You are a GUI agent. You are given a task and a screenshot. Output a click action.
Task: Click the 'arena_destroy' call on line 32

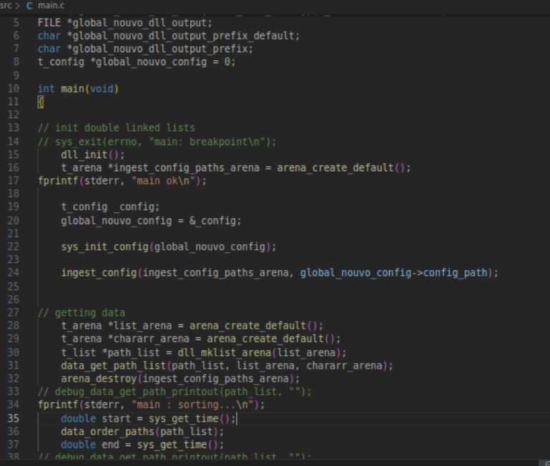99,379
